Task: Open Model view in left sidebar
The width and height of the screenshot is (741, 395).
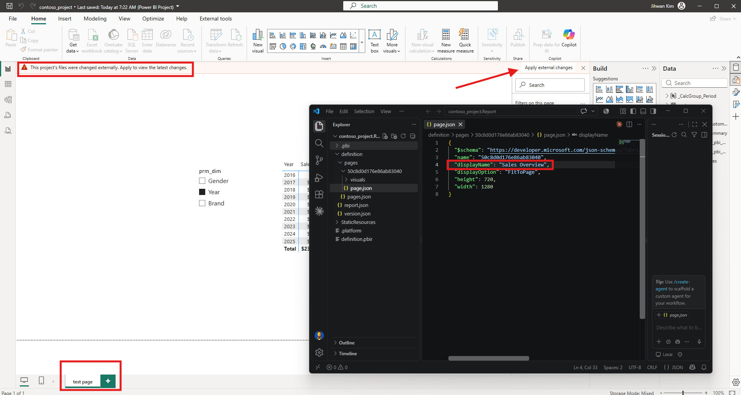Action: coord(8,100)
